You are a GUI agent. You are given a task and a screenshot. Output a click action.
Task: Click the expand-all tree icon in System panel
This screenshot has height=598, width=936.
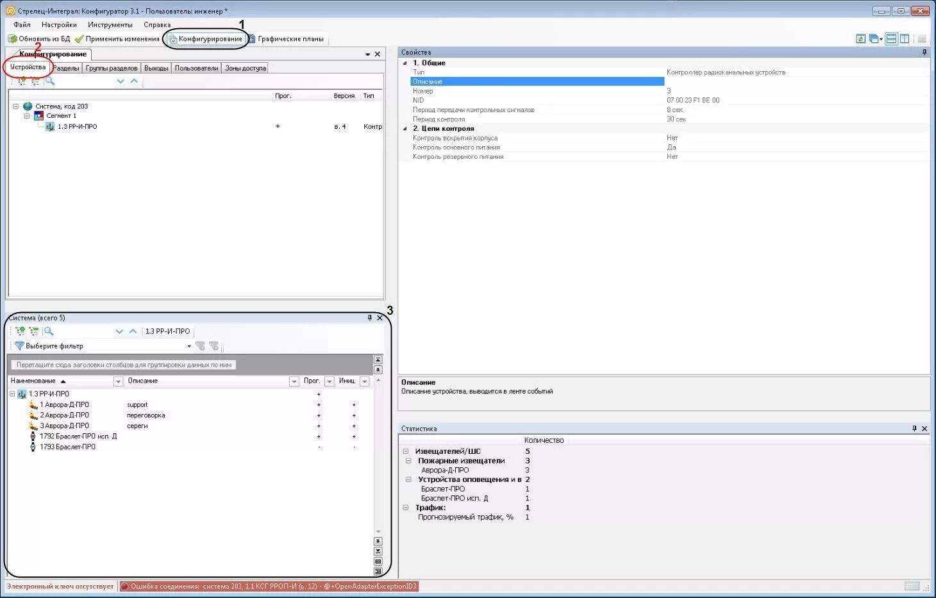(x=21, y=331)
